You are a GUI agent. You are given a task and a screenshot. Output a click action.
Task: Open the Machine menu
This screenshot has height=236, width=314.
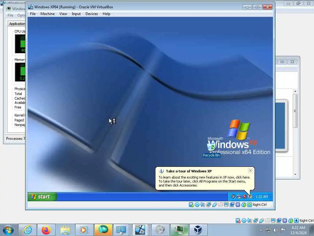click(48, 14)
